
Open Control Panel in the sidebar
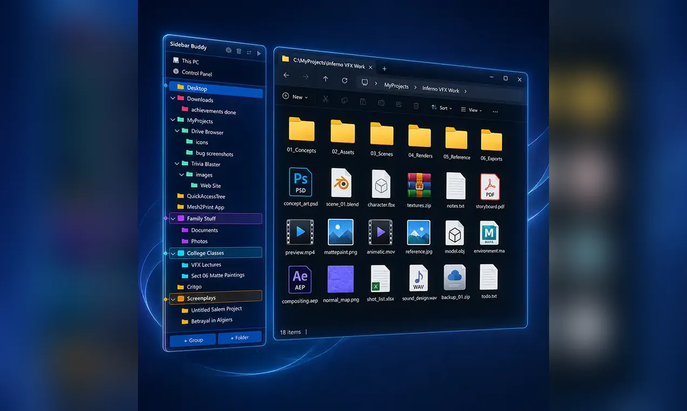(193, 73)
